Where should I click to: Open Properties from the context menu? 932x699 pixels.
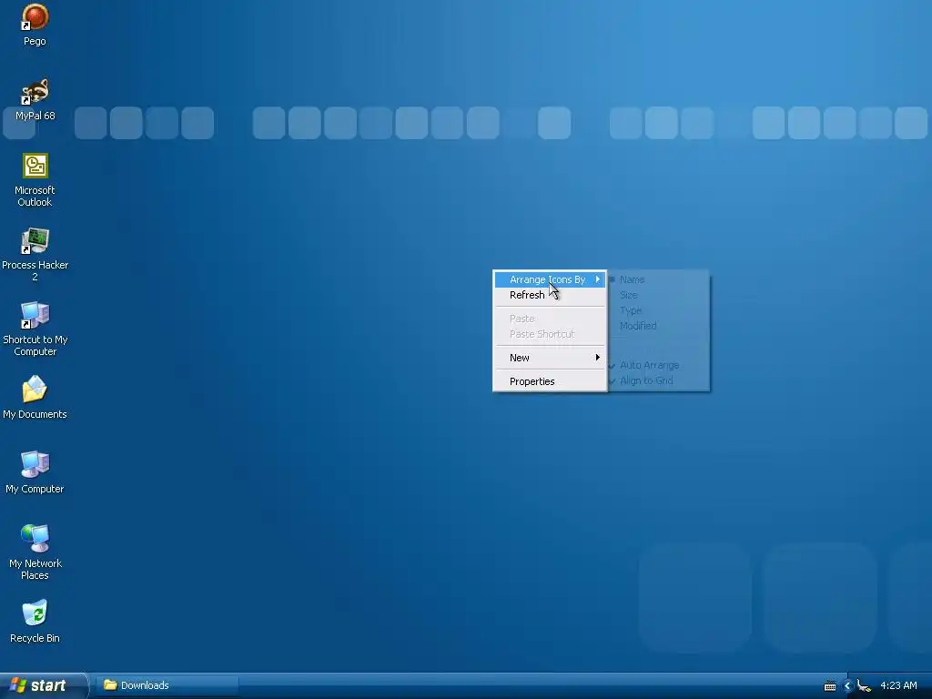(550, 381)
